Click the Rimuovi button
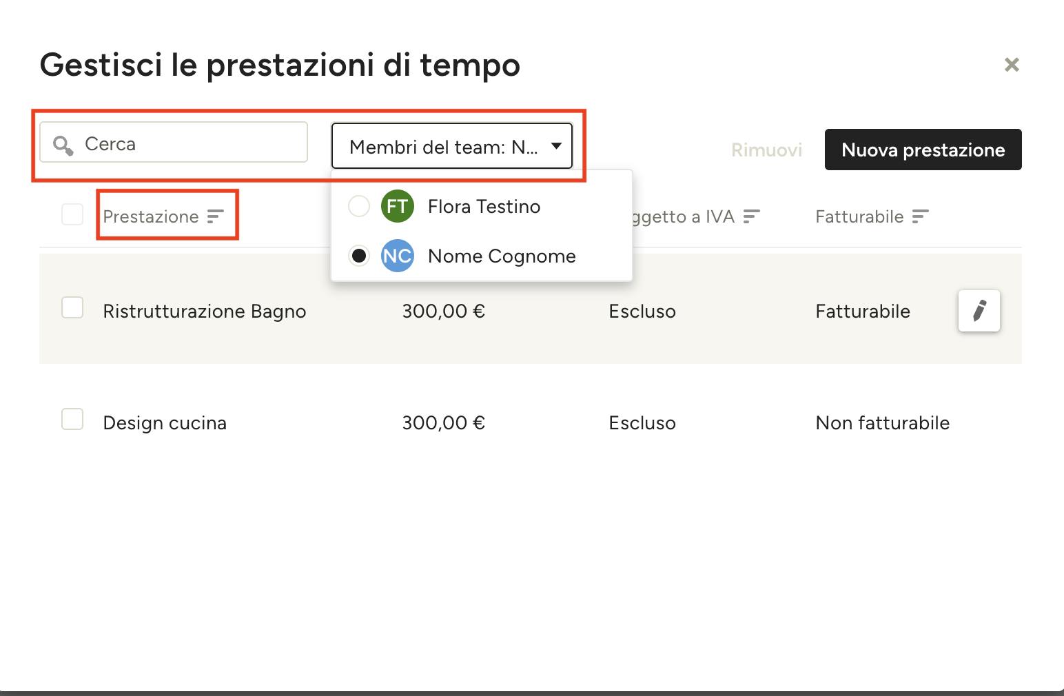The image size is (1064, 696). point(766,150)
